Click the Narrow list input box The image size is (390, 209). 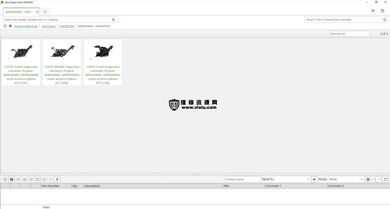click(x=350, y=34)
